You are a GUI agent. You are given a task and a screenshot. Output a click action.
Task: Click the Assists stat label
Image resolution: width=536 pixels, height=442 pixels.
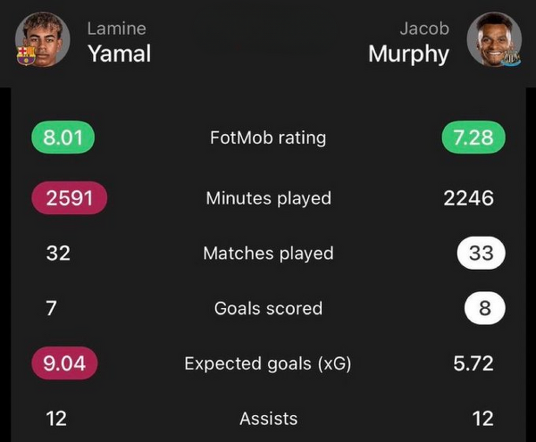[268, 418]
